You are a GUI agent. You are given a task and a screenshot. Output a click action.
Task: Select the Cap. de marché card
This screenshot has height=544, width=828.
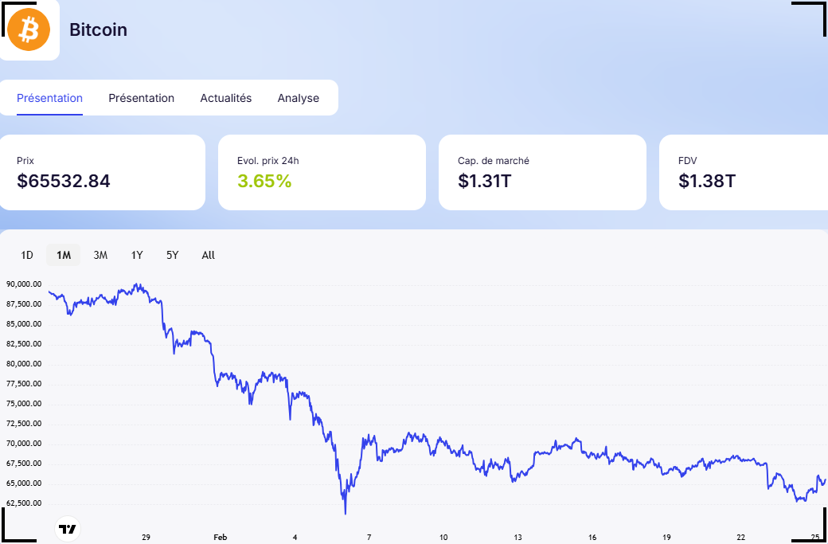[541, 172]
